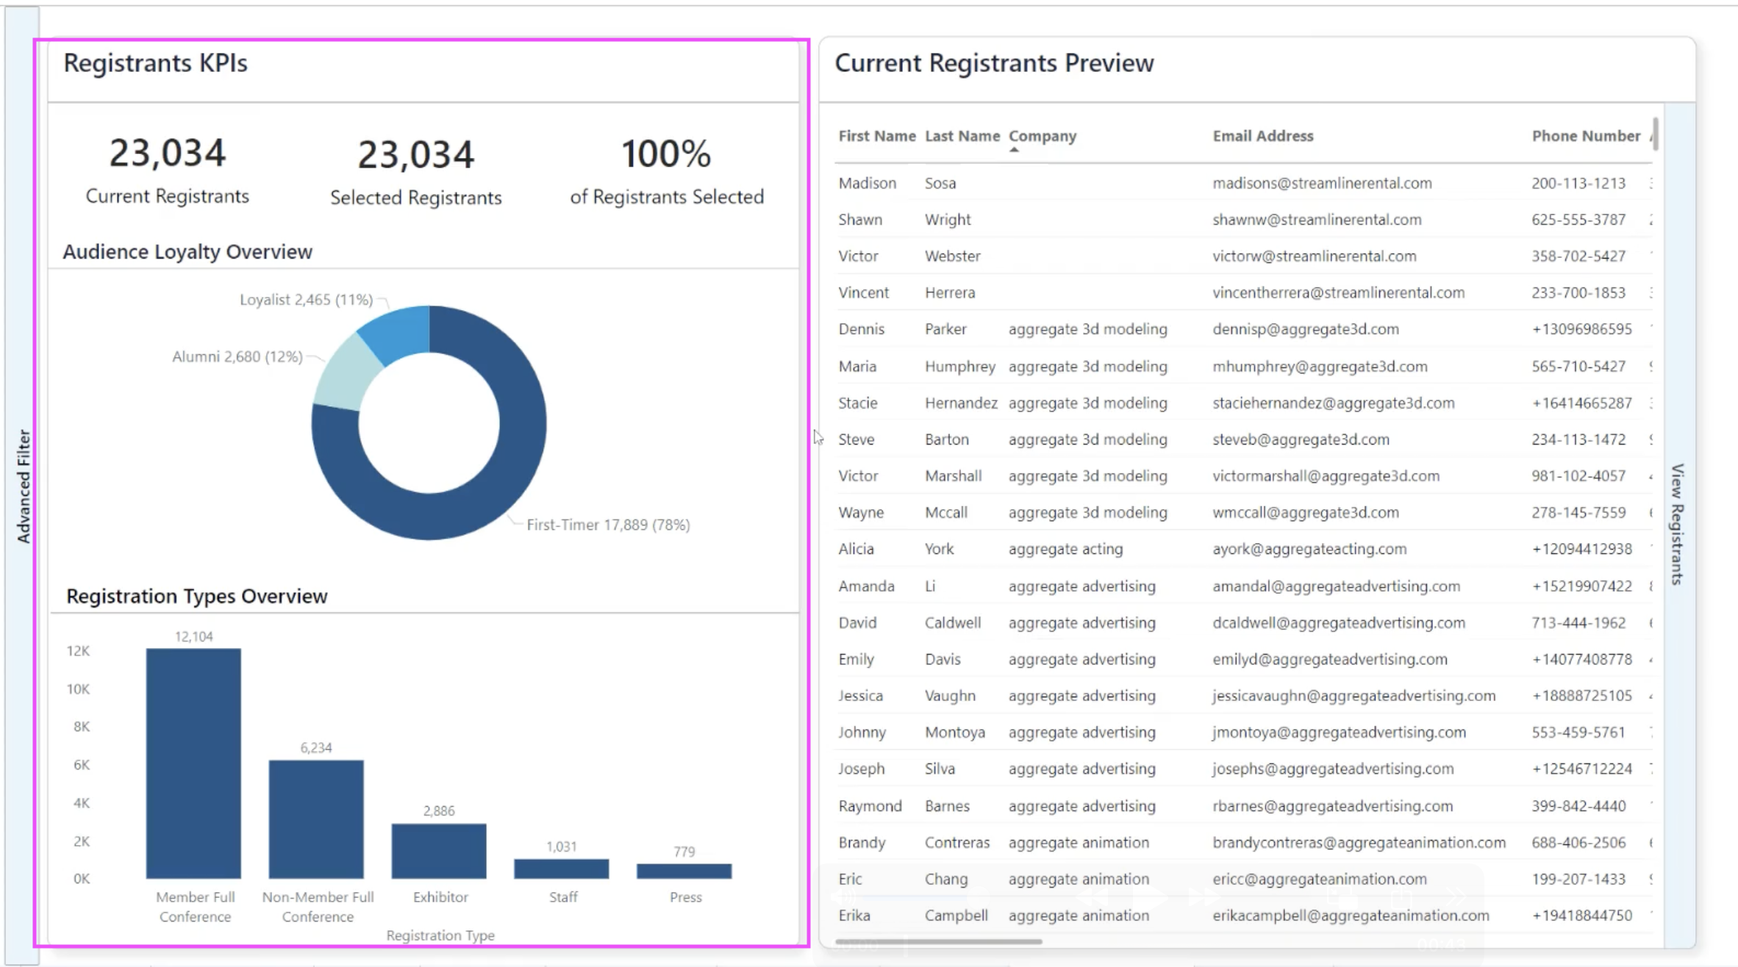The image size is (1738, 967).
Task: Click the 'First-Timer 17,889 (78%)' label
Action: 608,525
